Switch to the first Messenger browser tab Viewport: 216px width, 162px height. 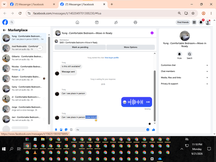[x=33, y=4]
